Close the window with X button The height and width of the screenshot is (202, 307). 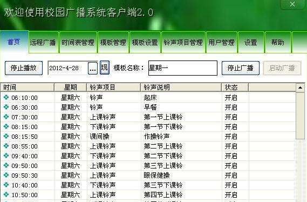[x=292, y=4]
